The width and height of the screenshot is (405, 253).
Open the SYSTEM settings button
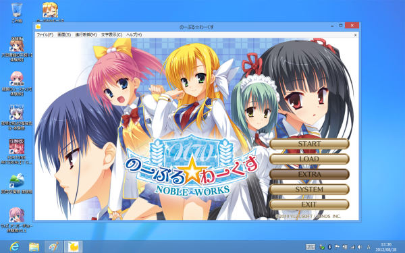(x=309, y=190)
